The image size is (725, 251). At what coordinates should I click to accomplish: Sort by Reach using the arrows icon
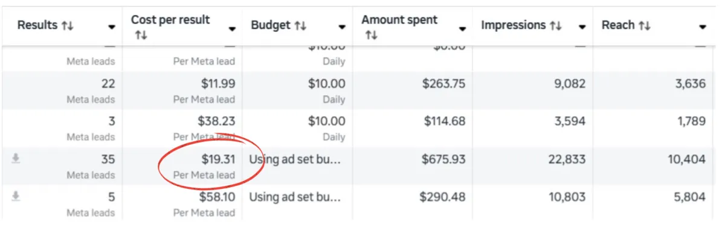pyautogui.click(x=644, y=26)
